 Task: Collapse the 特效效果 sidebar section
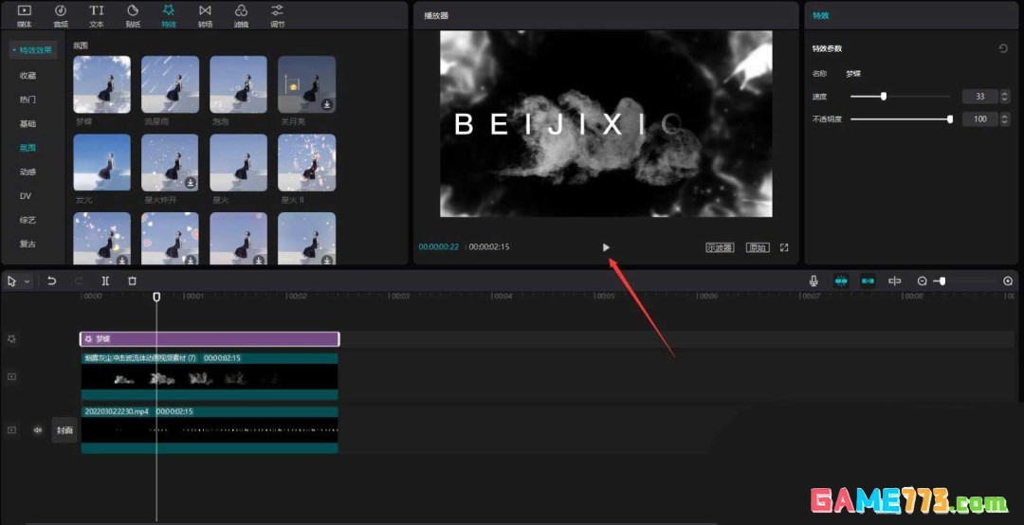[33, 49]
